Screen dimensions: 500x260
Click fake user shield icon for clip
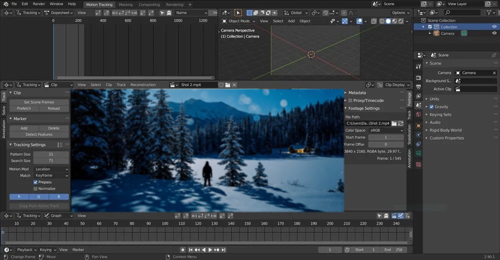[x=221, y=85]
